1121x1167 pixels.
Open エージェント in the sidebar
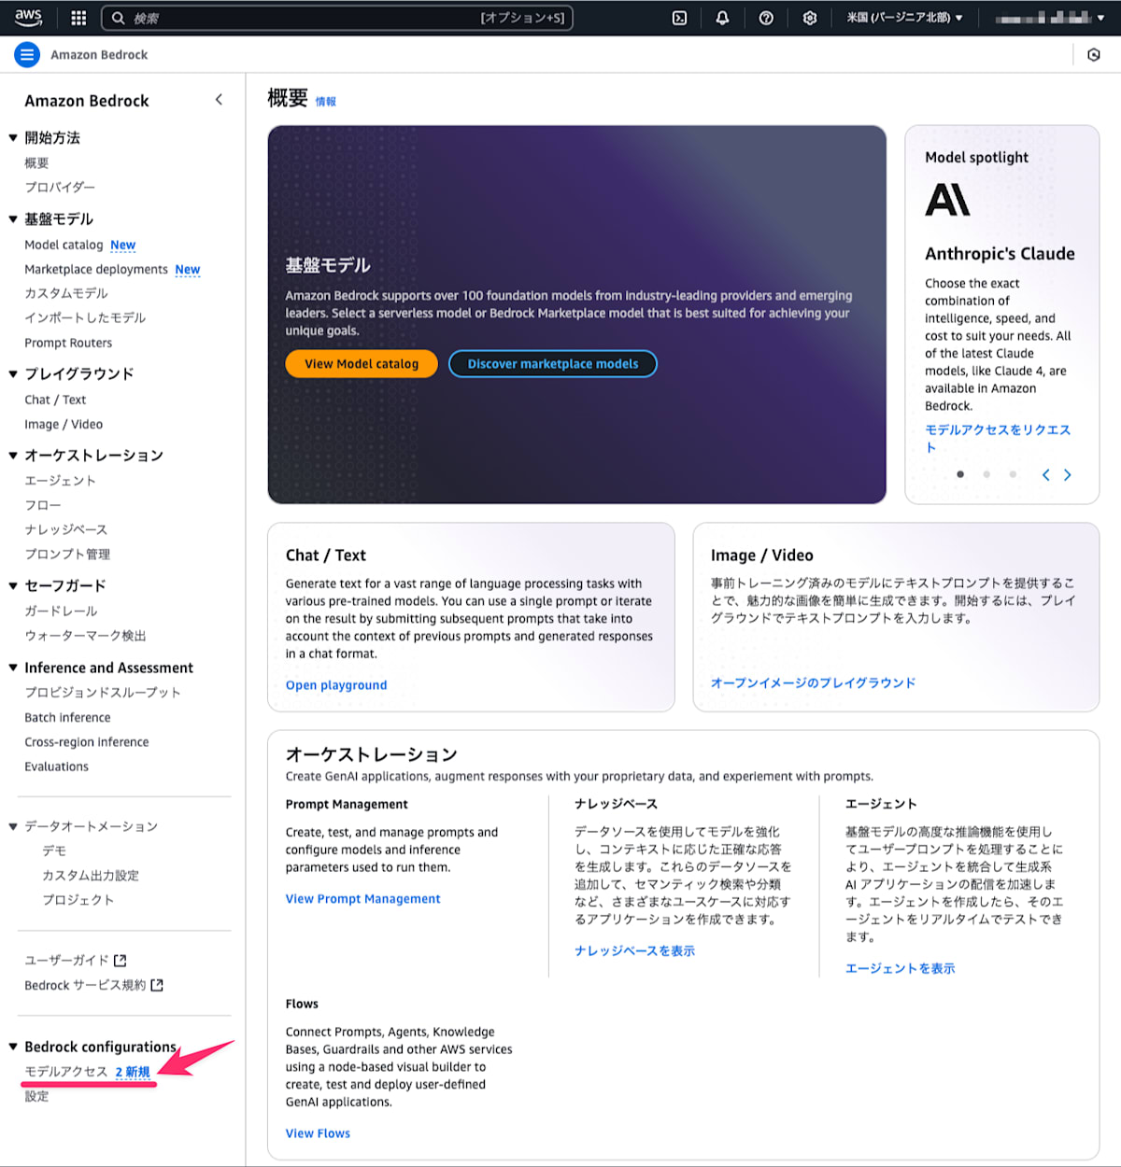pos(60,481)
